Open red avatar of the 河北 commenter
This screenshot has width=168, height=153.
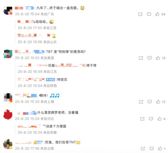(x=8, y=114)
